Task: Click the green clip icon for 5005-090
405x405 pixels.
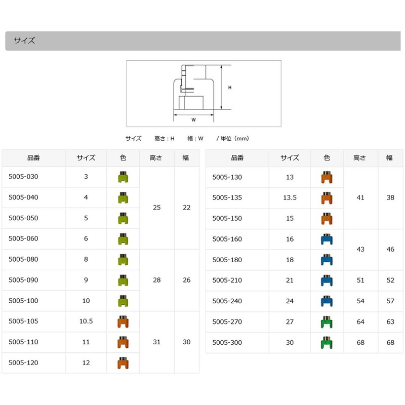Action: (x=123, y=280)
